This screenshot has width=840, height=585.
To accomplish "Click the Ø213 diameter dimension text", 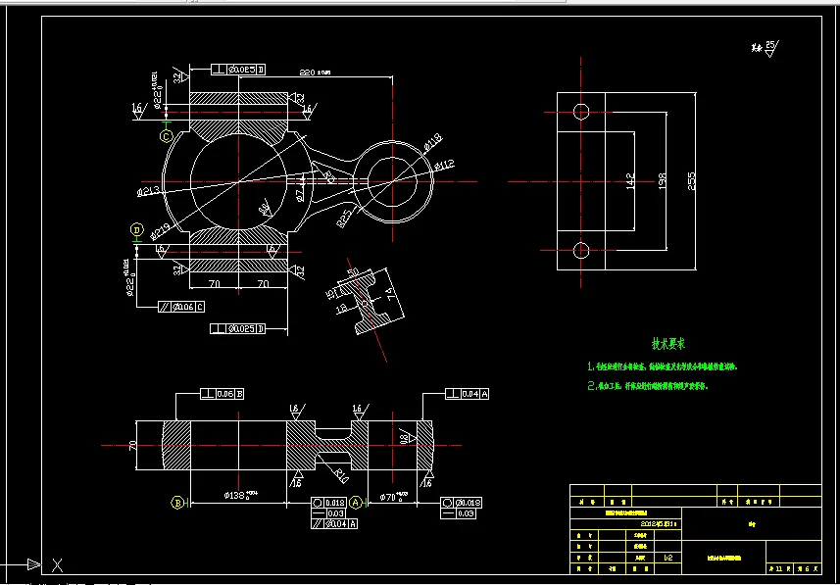I will tap(148, 191).
